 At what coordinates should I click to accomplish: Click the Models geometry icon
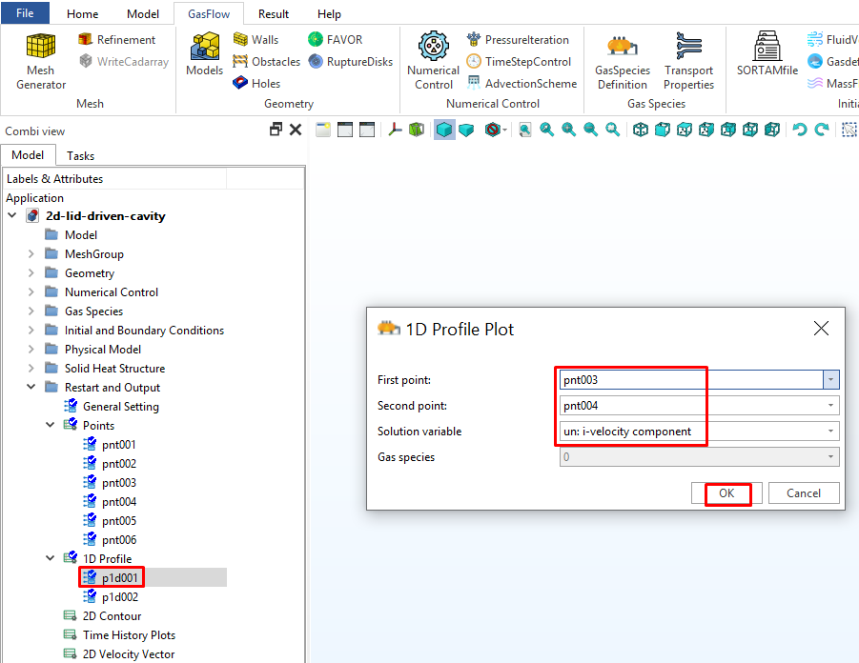[x=204, y=54]
